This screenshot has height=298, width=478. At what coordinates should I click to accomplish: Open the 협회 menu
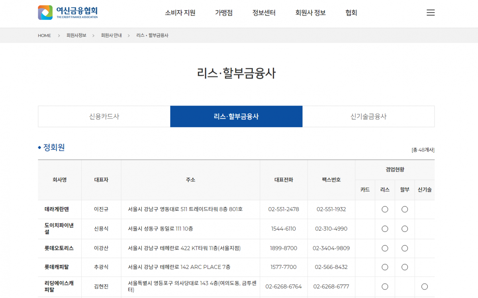click(351, 13)
